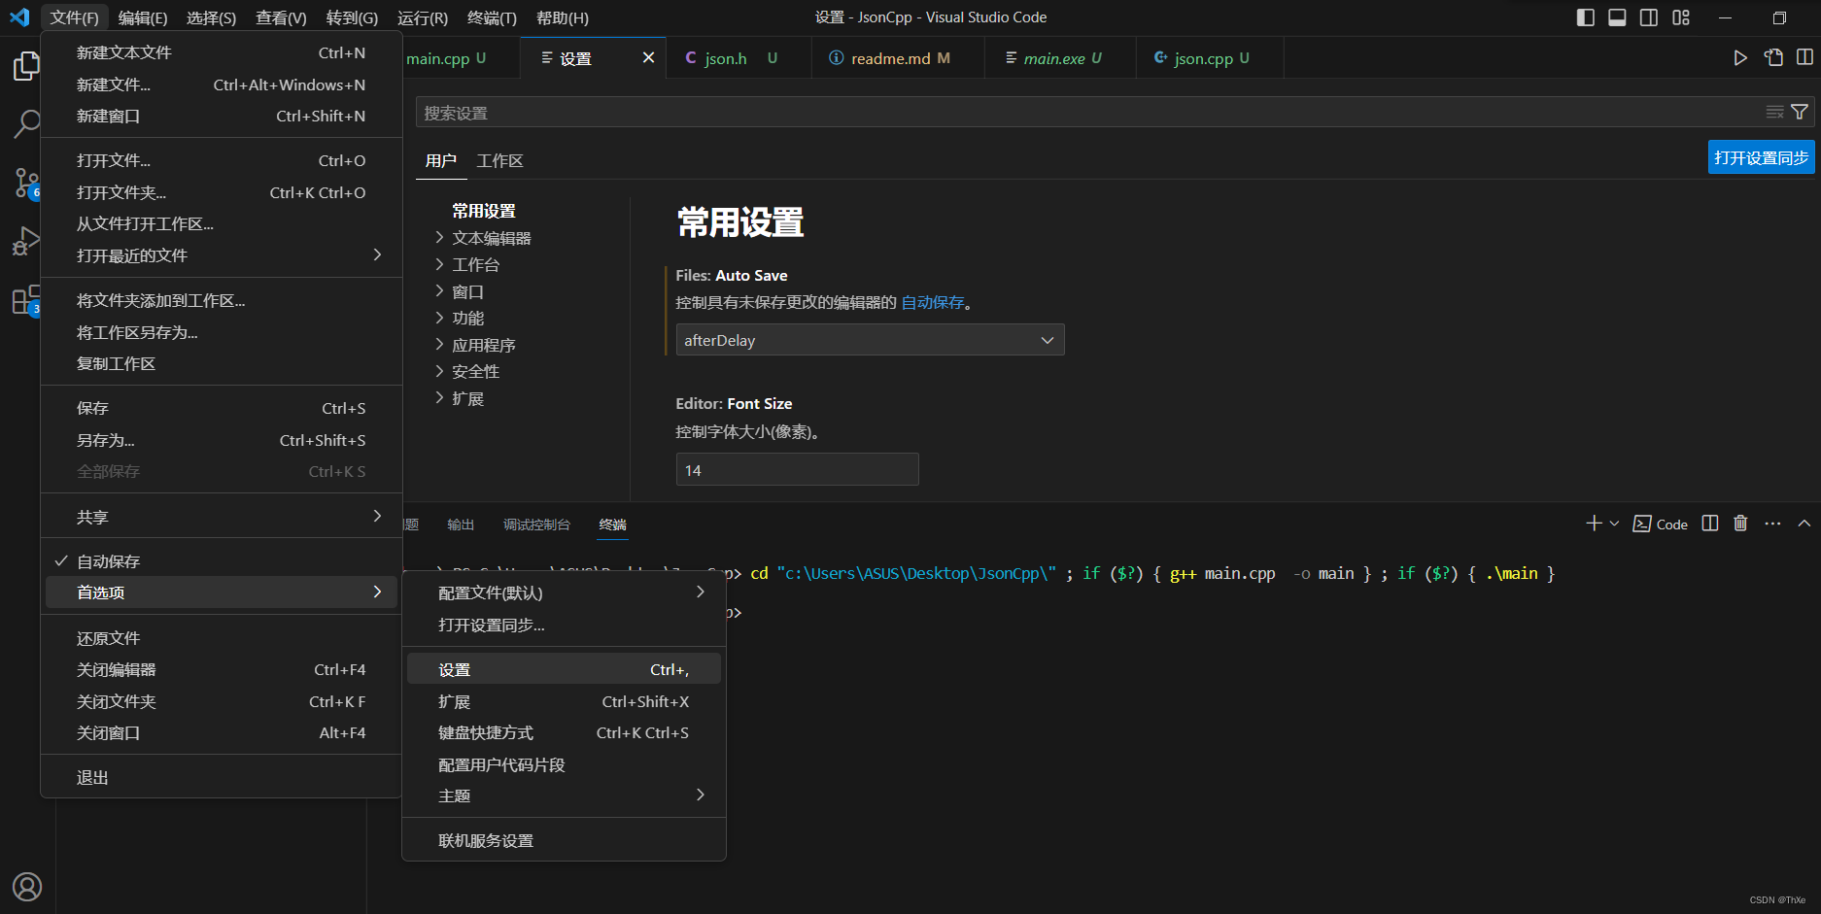Open the 主题 submenu
The height and width of the screenshot is (914, 1821).
pyautogui.click(x=564, y=796)
